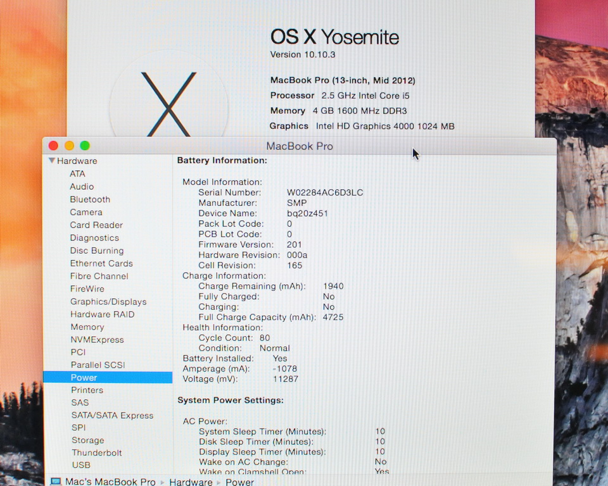
Task: Click serial number W02284AC6D3LC
Action: click(325, 192)
